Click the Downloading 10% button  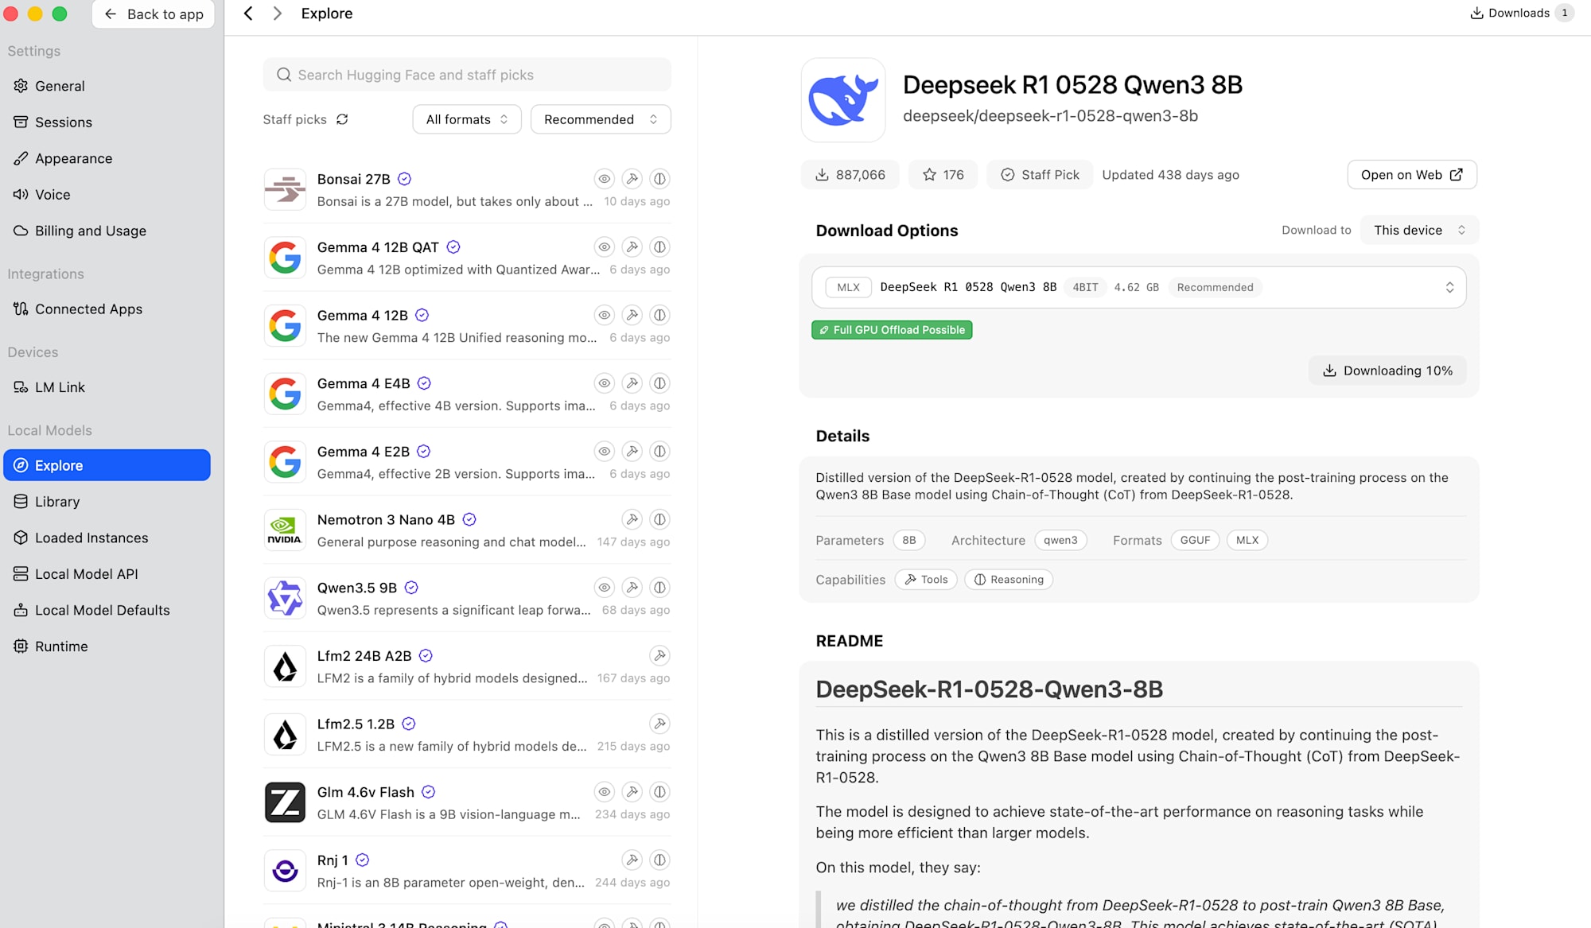pos(1387,371)
